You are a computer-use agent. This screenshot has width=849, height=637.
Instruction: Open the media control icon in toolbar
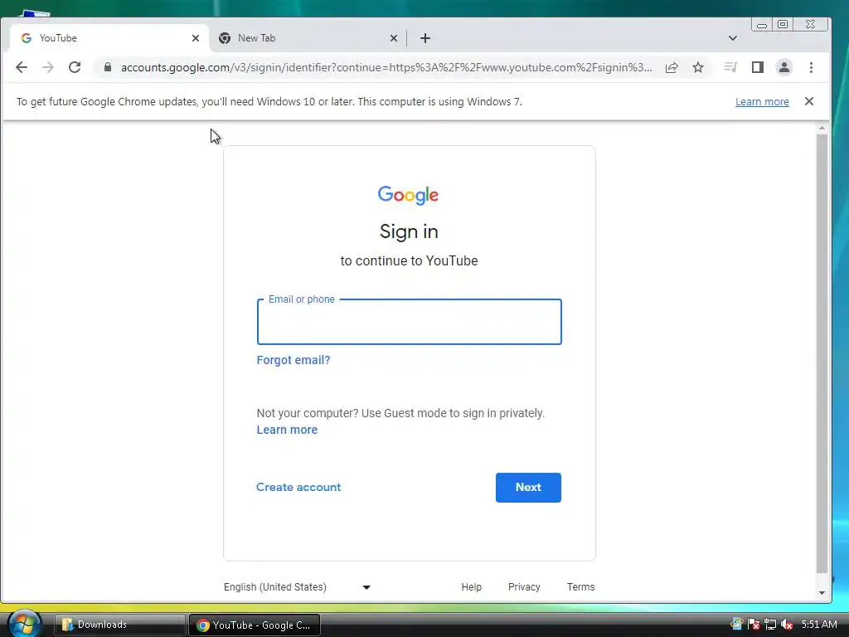(730, 67)
